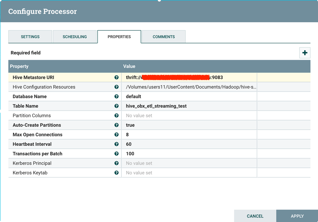The width and height of the screenshot is (318, 222).
Task: Select the Heartbeat Interval property label
Action: coord(32,144)
